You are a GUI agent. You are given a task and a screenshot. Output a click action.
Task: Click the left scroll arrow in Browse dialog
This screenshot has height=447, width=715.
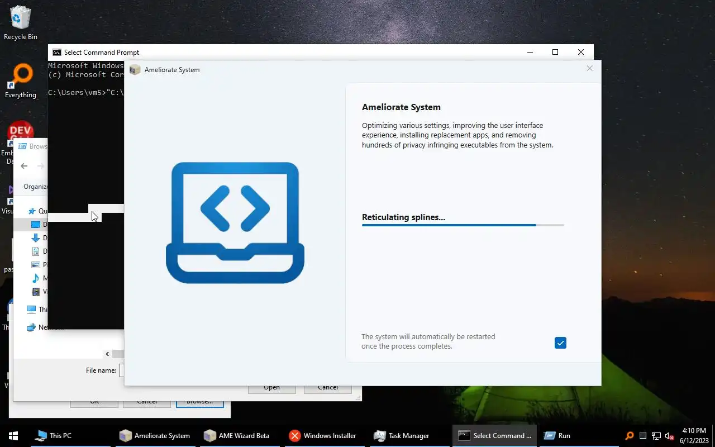pyautogui.click(x=107, y=354)
